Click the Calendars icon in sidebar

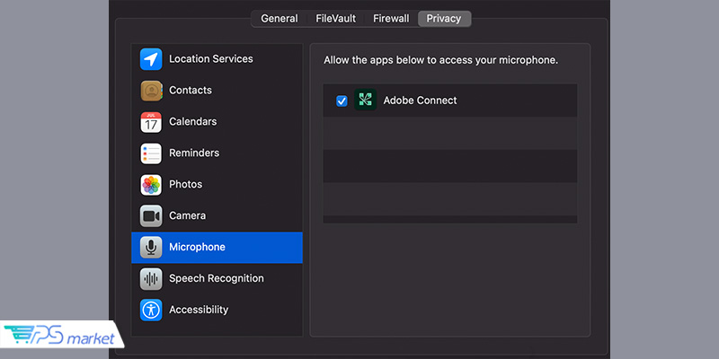pos(151,122)
